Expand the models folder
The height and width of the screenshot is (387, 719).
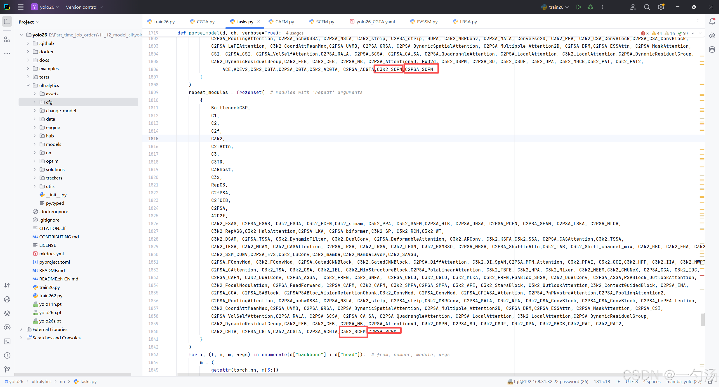(35, 144)
